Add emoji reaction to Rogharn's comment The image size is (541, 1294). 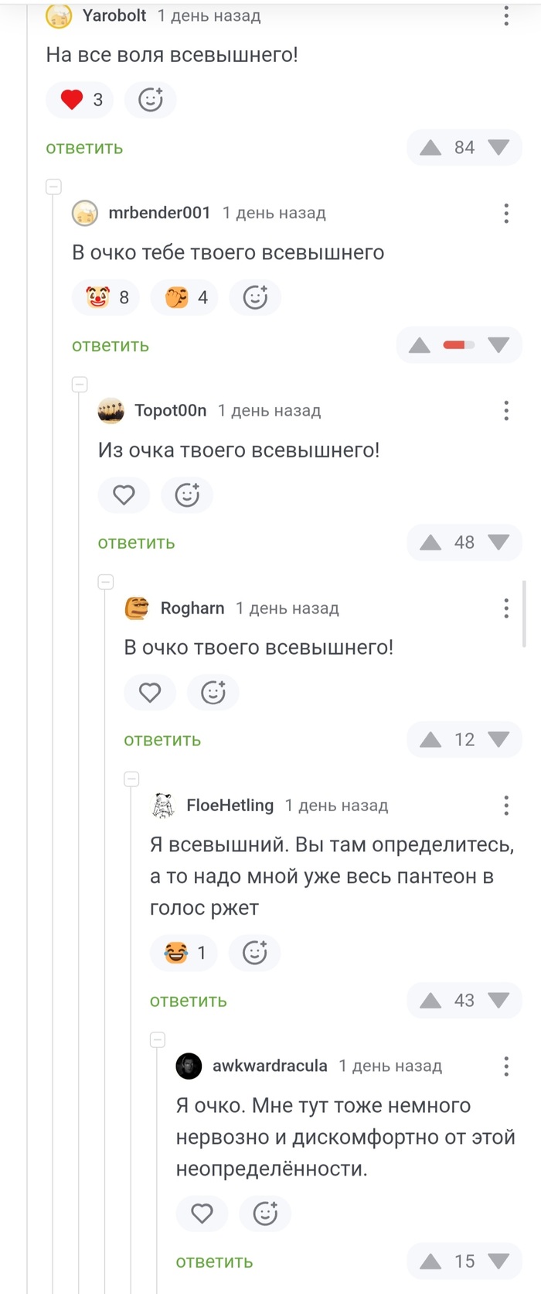pos(213,692)
